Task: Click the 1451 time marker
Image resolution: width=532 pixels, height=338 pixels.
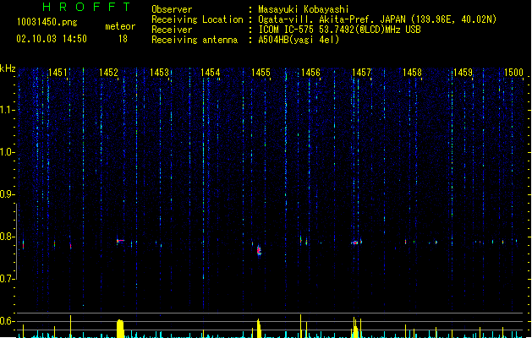Action: click(58, 73)
